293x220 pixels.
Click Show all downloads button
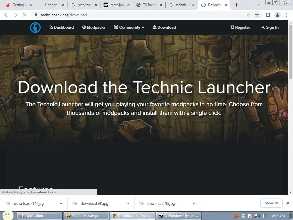271,203
